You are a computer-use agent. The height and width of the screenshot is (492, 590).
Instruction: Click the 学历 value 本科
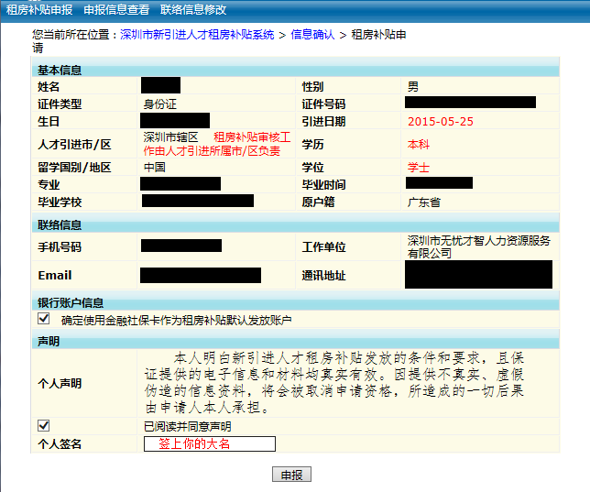coord(418,145)
